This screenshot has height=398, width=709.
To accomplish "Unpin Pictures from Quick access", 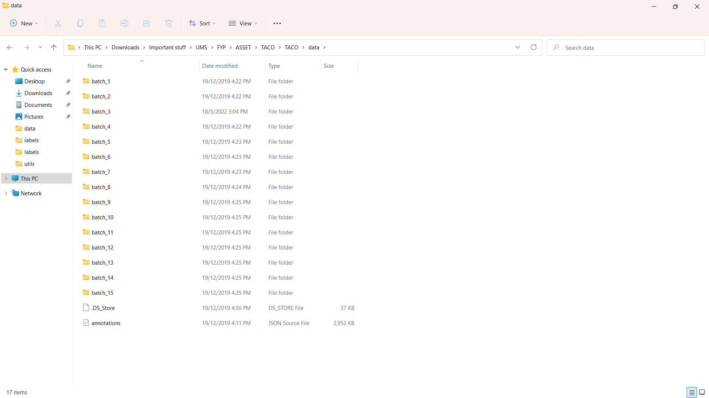I will [x=68, y=116].
